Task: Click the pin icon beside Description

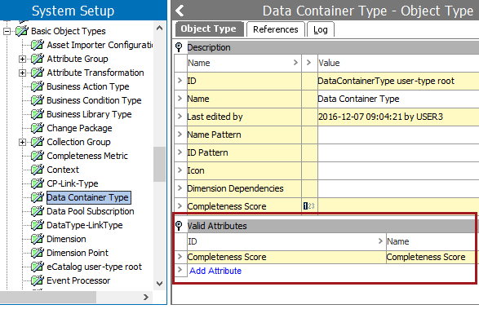Action: [179, 47]
